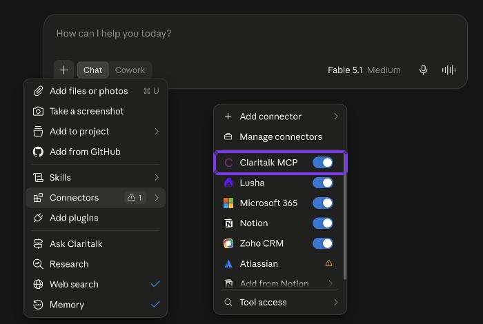Turn off the Lusha connector toggle
The height and width of the screenshot is (324, 483).
(323, 183)
